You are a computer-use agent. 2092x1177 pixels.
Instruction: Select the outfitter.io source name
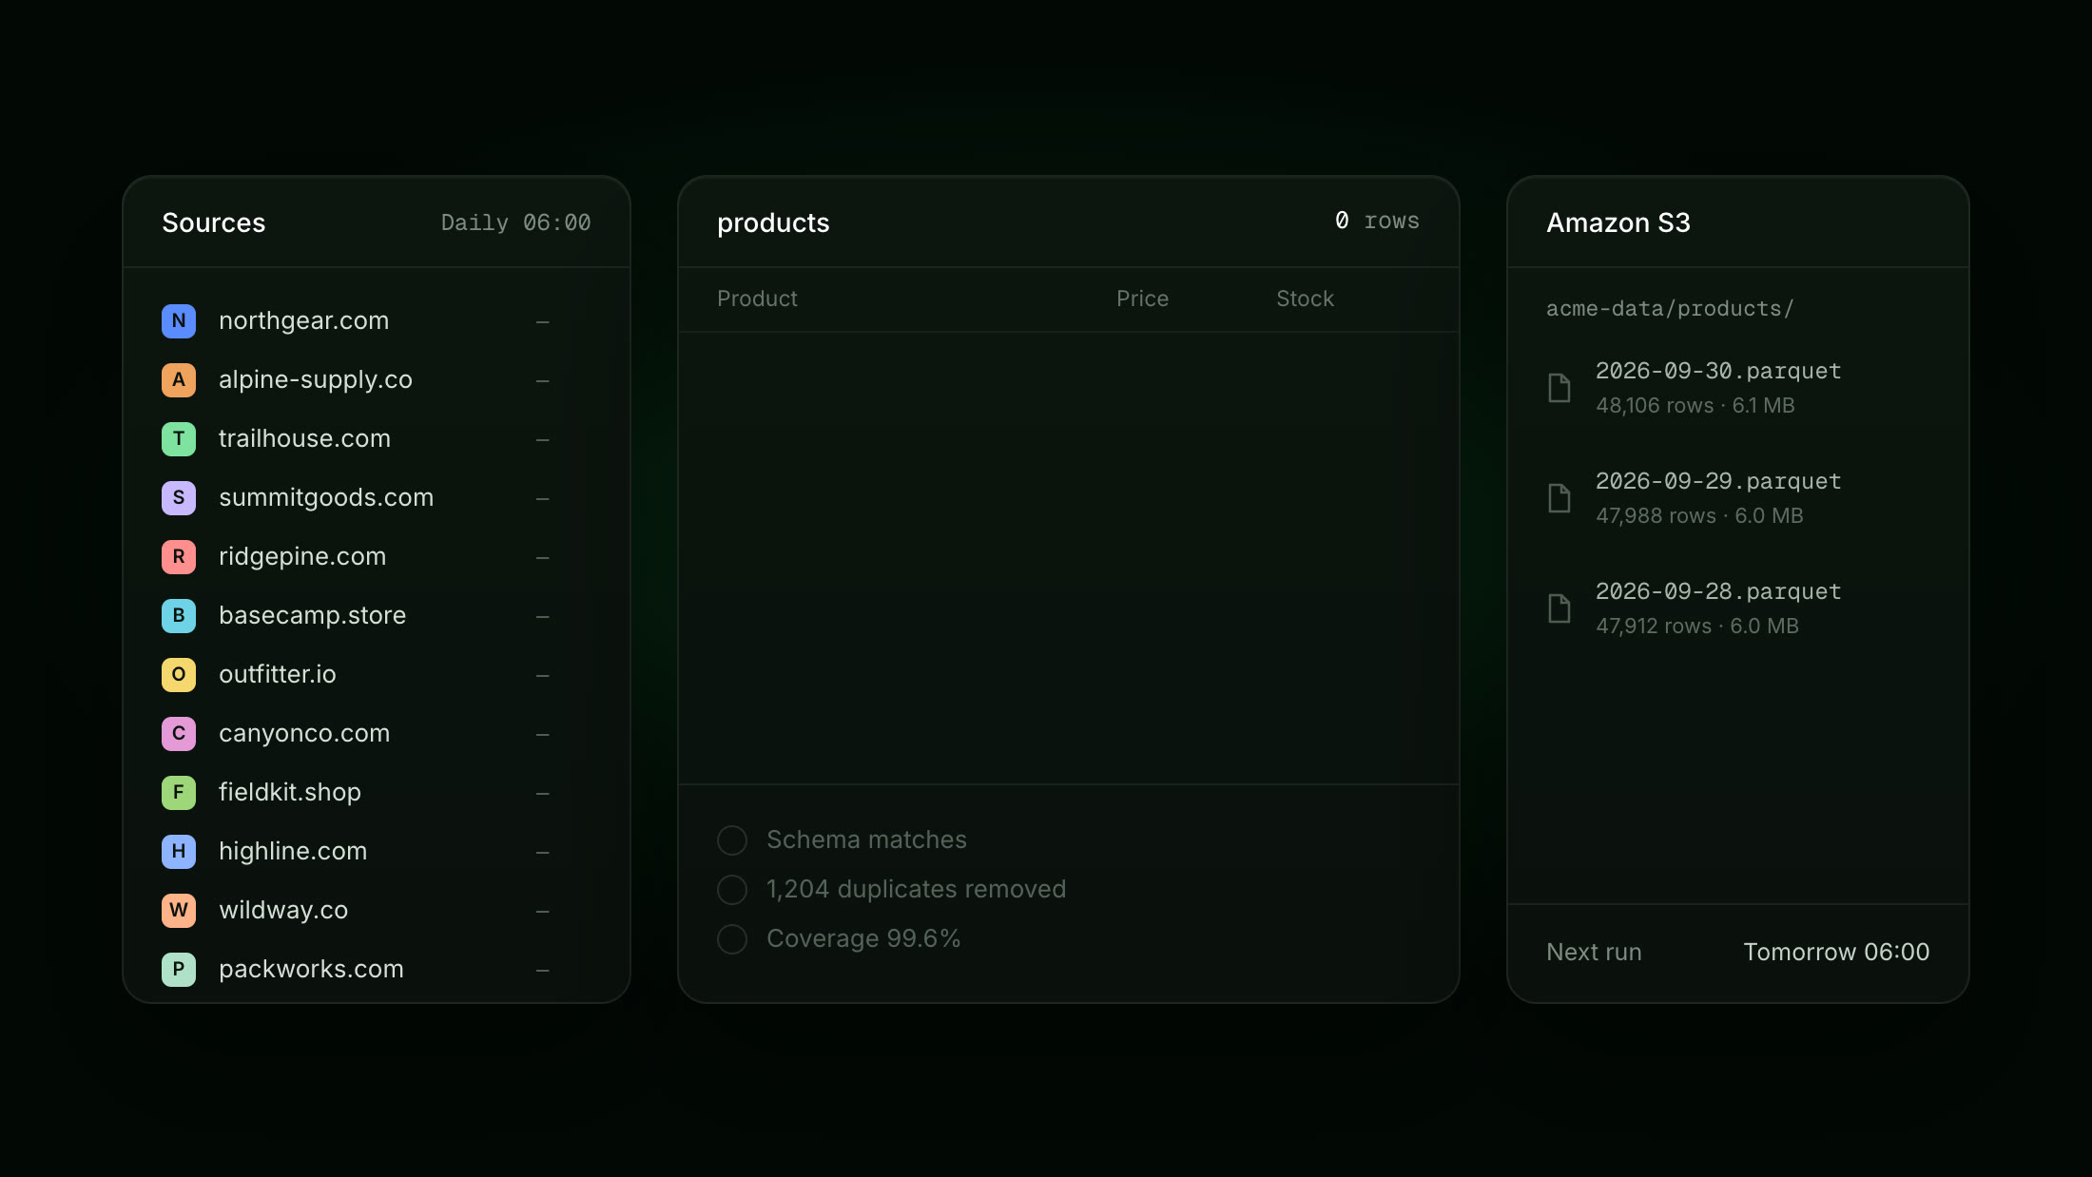(x=277, y=675)
